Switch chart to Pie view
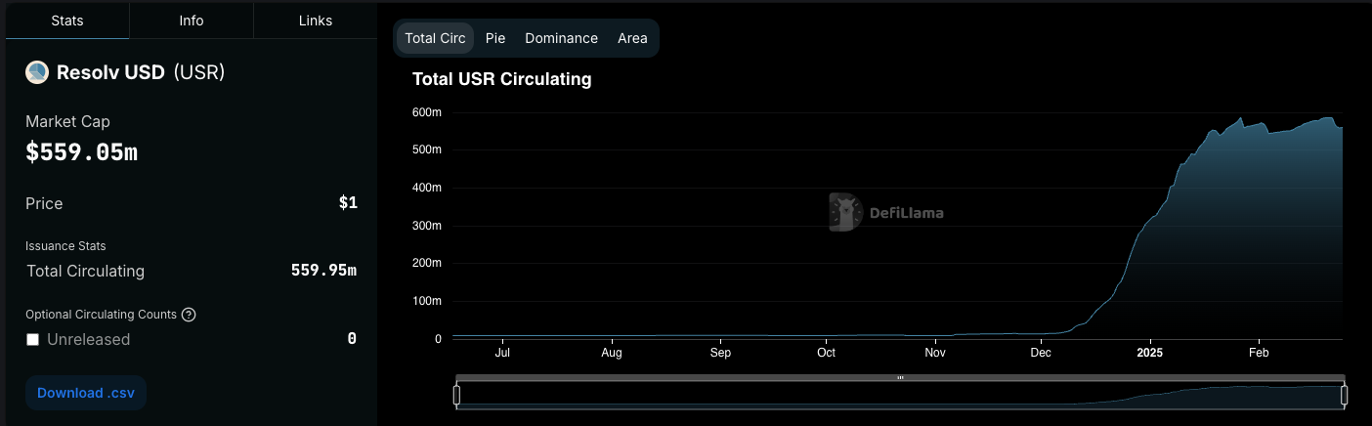 pyautogui.click(x=495, y=38)
